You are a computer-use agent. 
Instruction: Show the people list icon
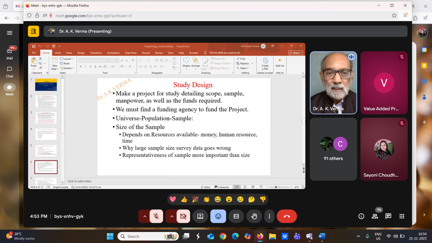coord(375,216)
